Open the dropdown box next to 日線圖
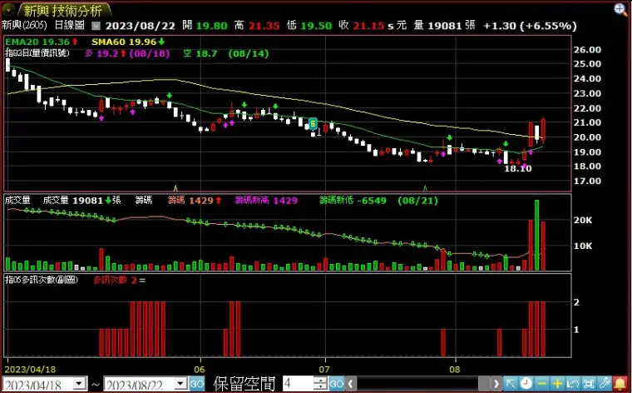This screenshot has height=393, width=632. (x=96, y=26)
